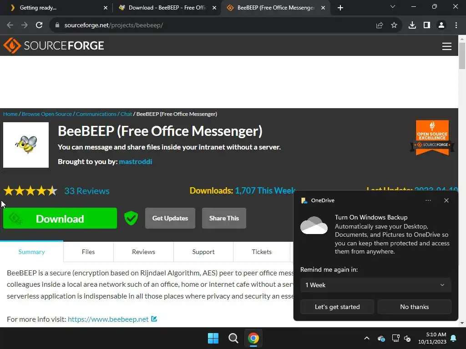This screenshot has height=349, width=466.
Task: Show hidden system tray icons
Action: pos(367,338)
